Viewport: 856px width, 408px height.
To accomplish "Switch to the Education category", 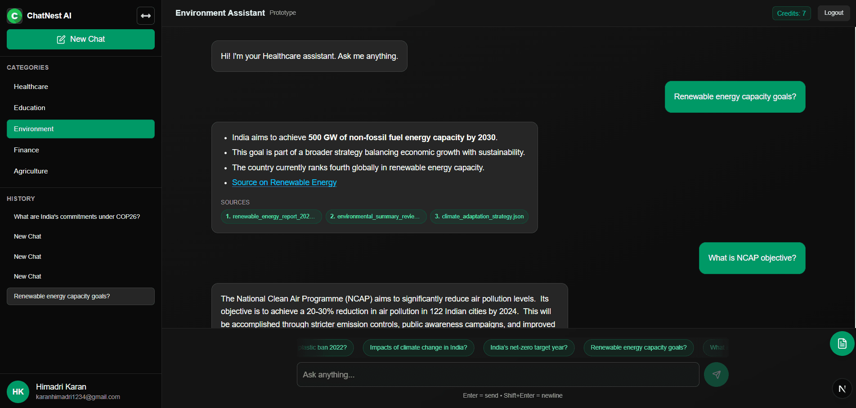I will click(29, 107).
